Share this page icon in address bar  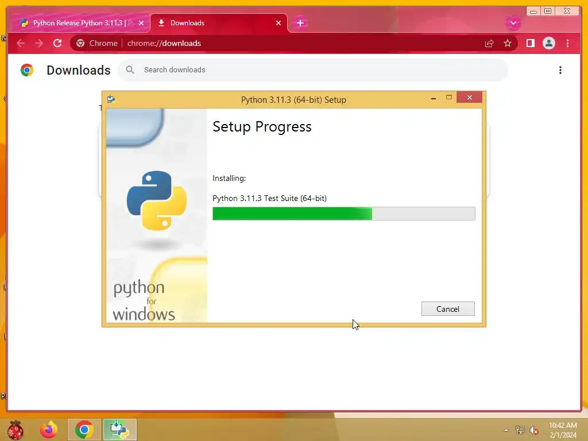pyautogui.click(x=489, y=43)
